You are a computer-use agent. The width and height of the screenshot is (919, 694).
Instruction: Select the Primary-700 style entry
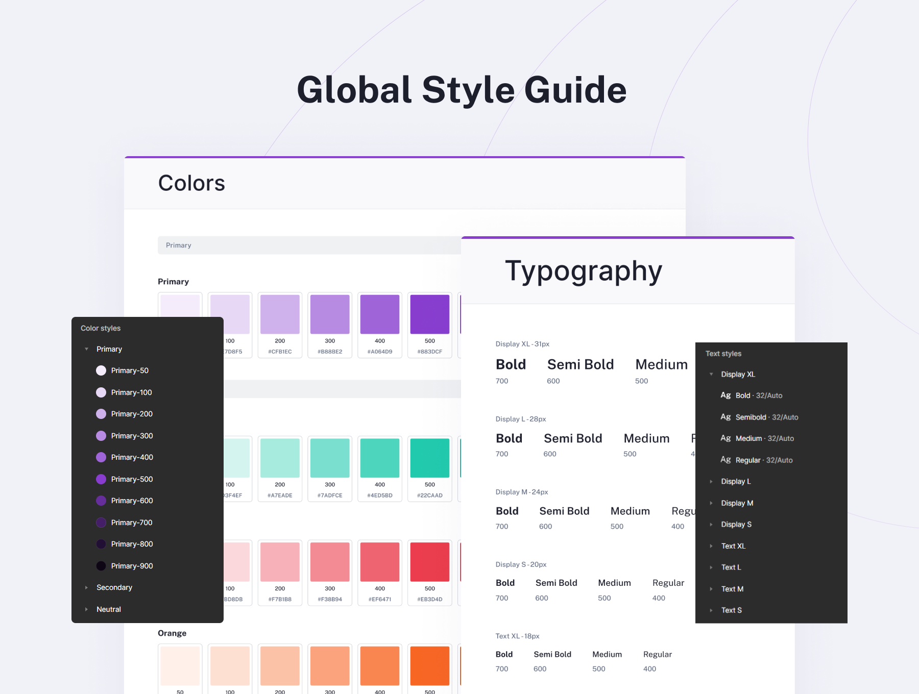coord(132,523)
